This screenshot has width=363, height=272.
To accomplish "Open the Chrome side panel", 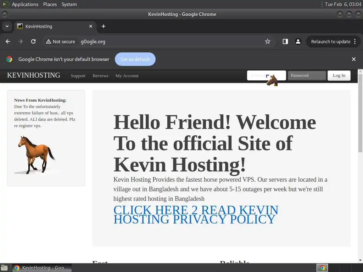I will click(285, 41).
